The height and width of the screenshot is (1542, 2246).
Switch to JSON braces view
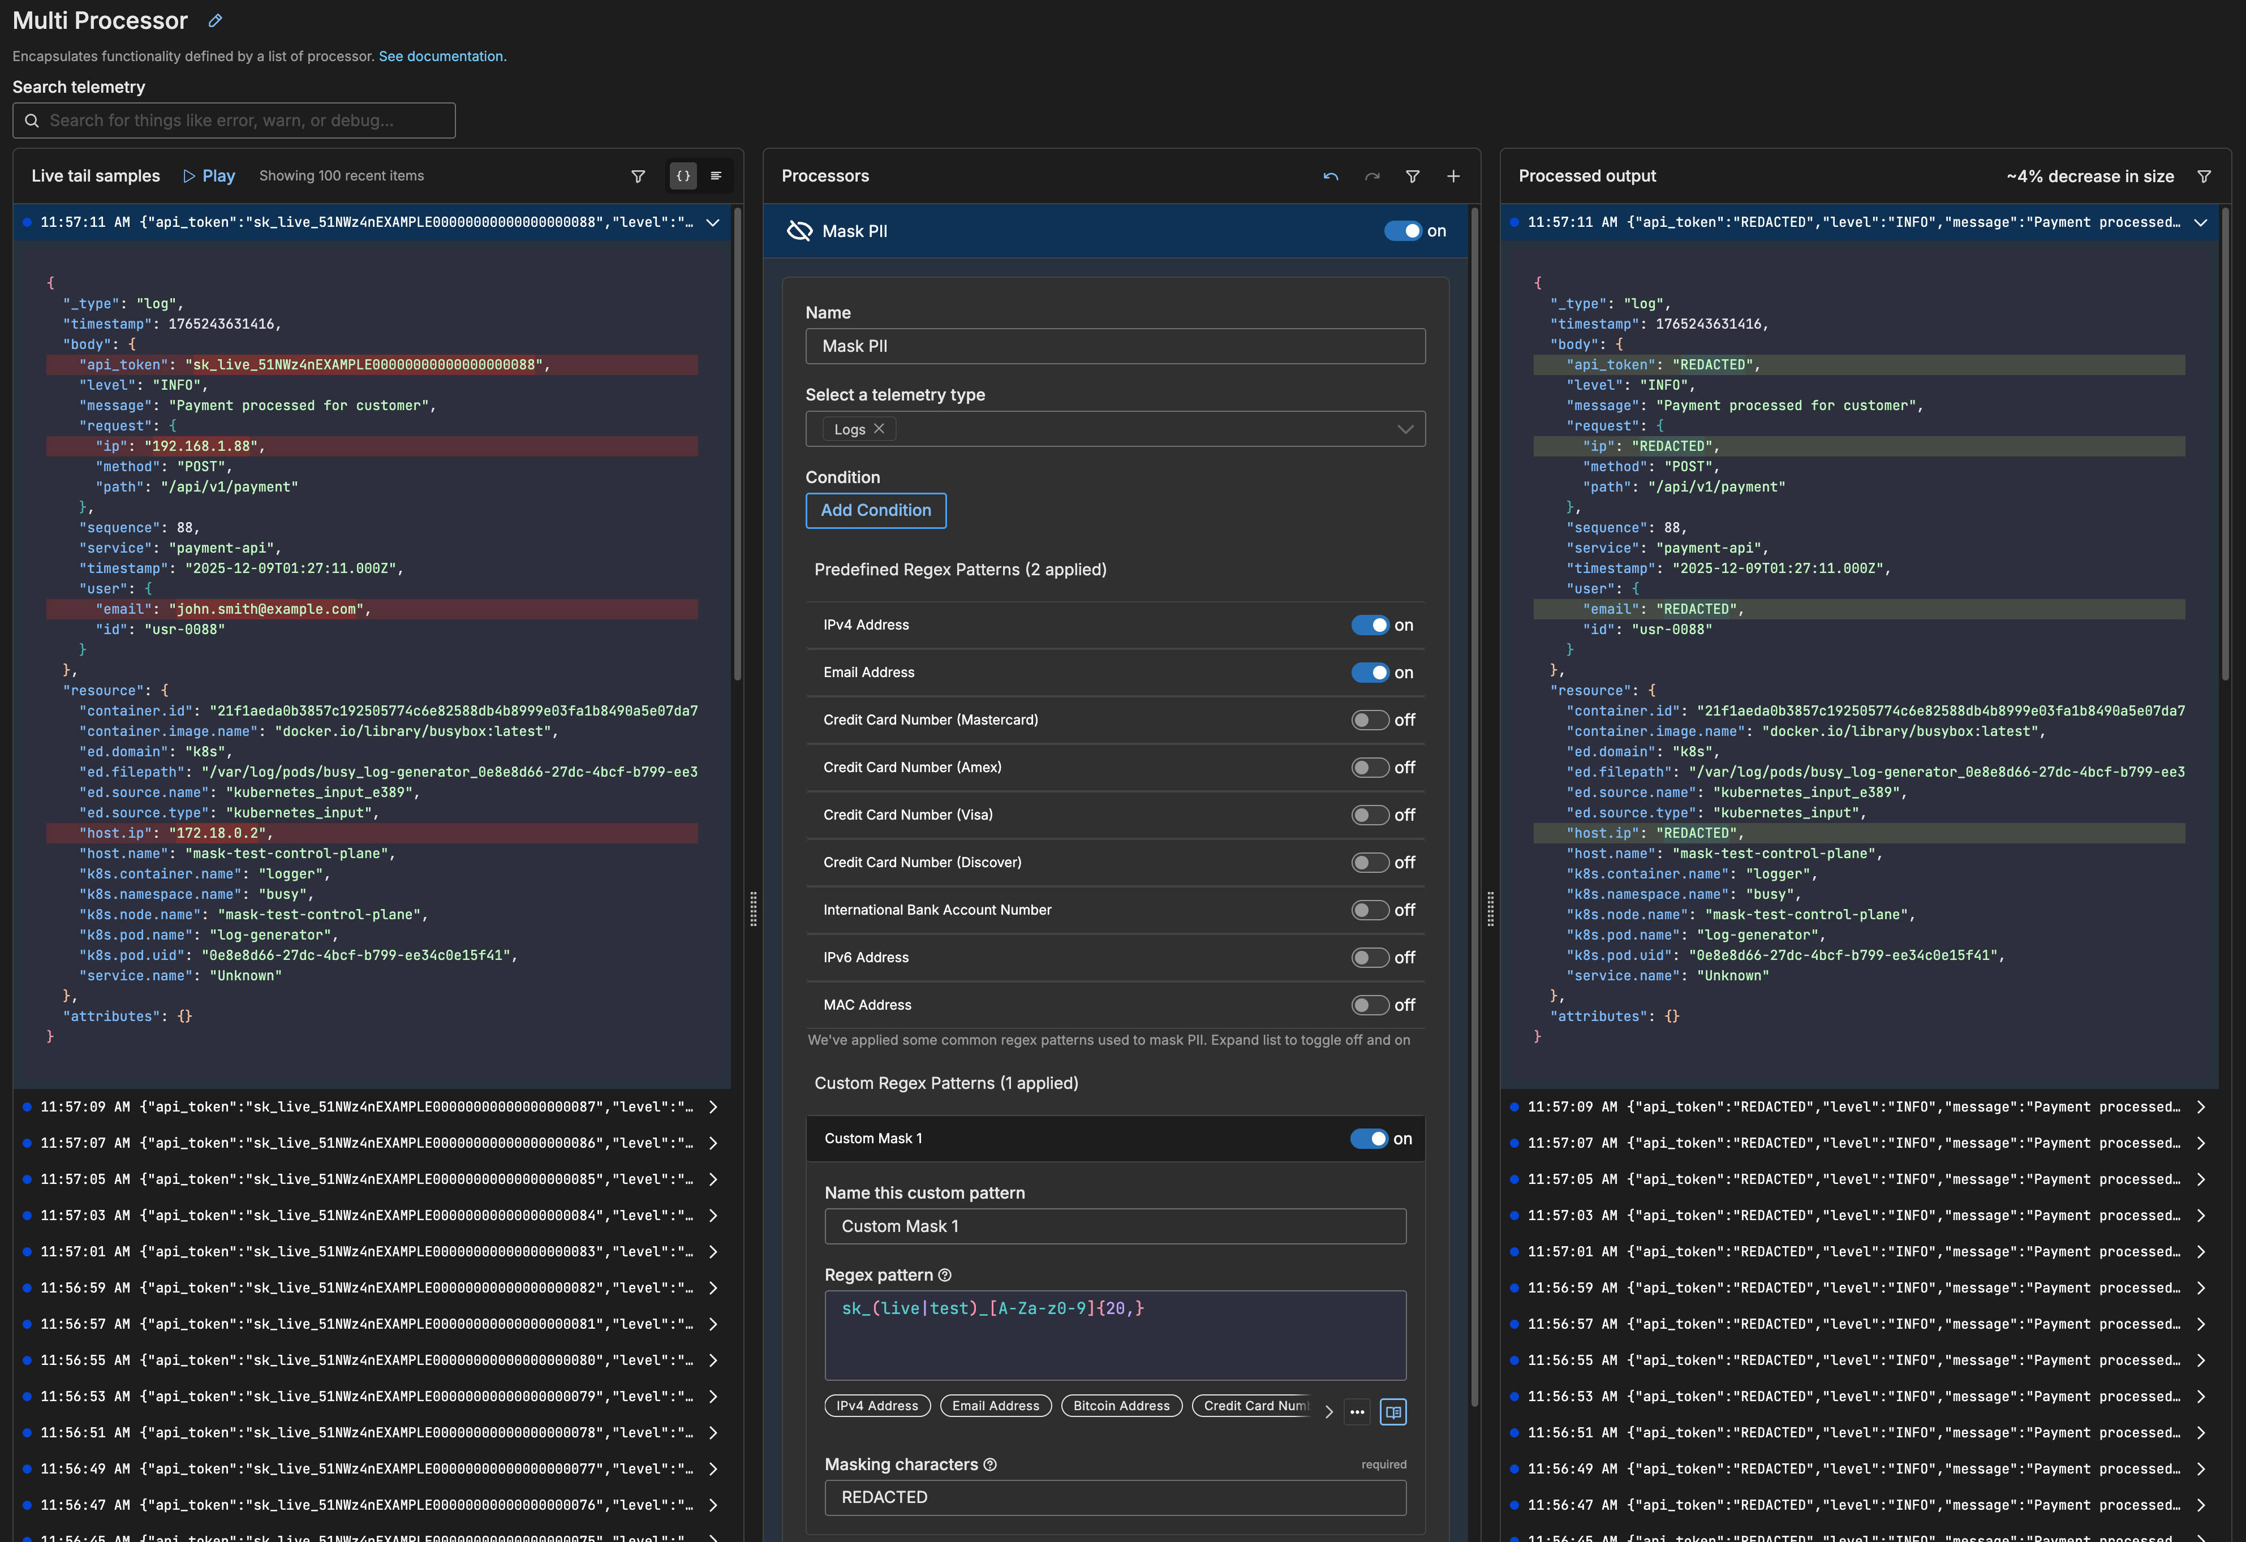tap(683, 176)
